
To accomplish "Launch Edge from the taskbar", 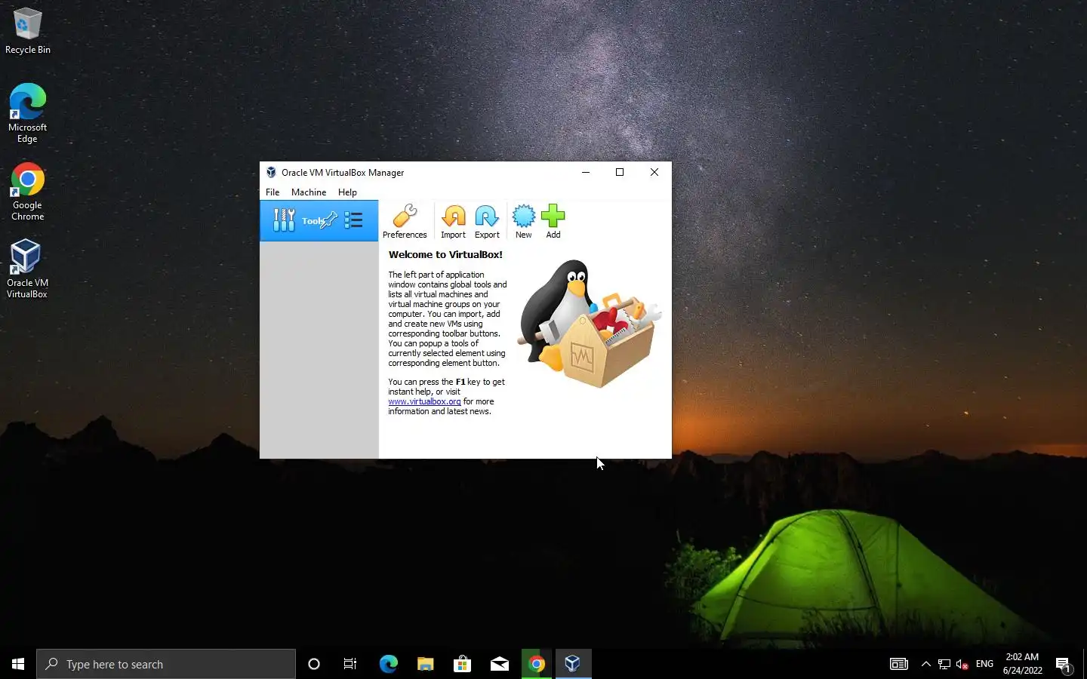I will [x=388, y=664].
